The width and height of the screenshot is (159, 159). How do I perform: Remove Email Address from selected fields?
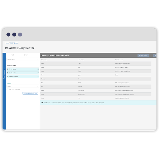pyautogui.click(x=38, y=77)
